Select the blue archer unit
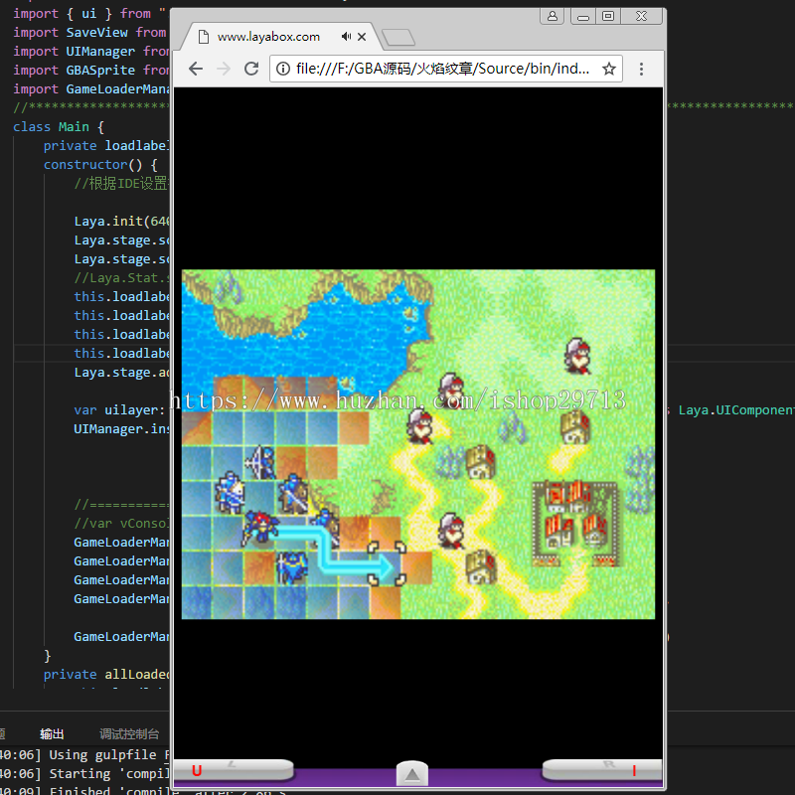Image resolution: width=795 pixels, height=795 pixels. [260, 462]
